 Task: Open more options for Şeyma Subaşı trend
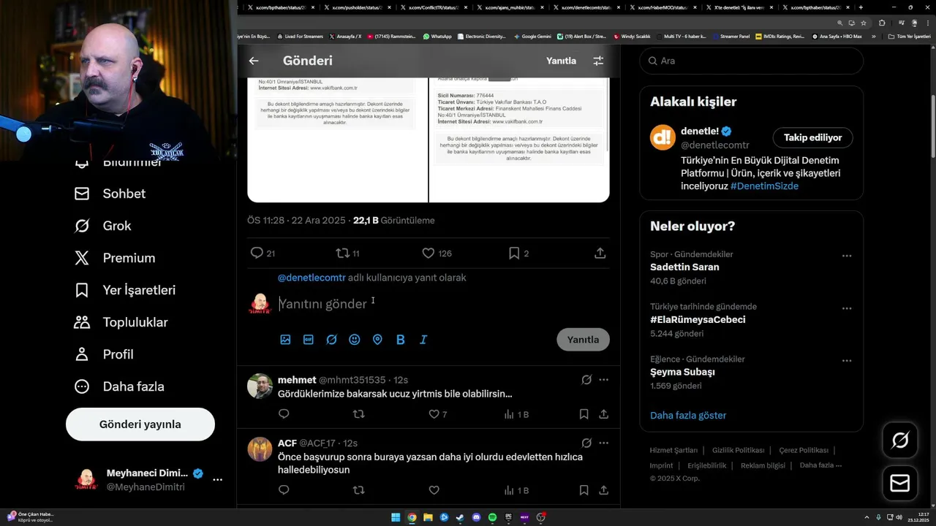pos(847,361)
